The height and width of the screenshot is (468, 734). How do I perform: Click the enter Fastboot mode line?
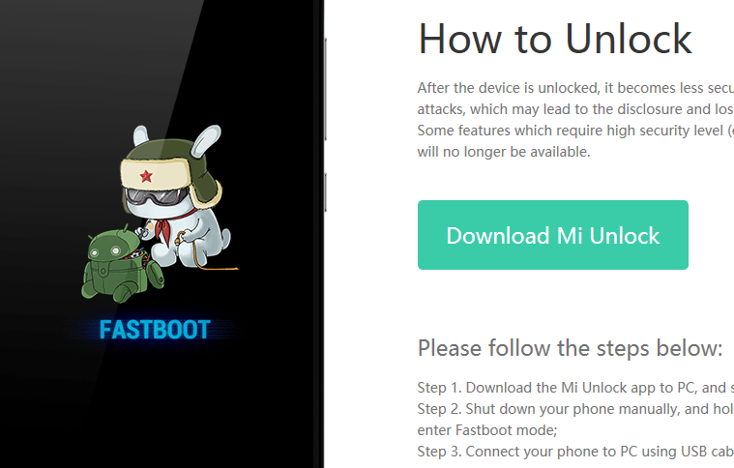pos(487,430)
